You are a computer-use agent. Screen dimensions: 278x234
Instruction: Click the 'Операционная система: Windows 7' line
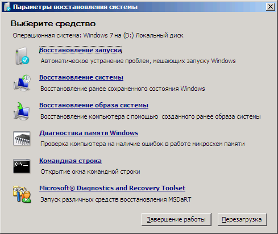[98, 35]
